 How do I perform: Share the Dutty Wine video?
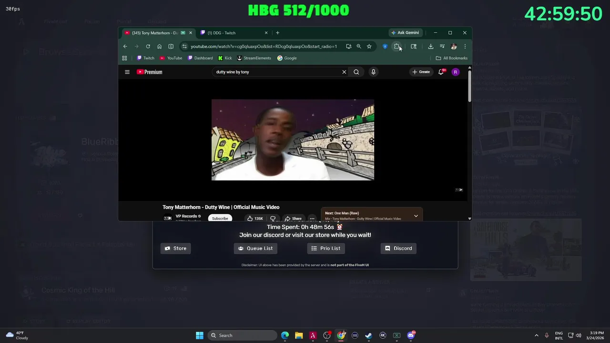[293, 218]
